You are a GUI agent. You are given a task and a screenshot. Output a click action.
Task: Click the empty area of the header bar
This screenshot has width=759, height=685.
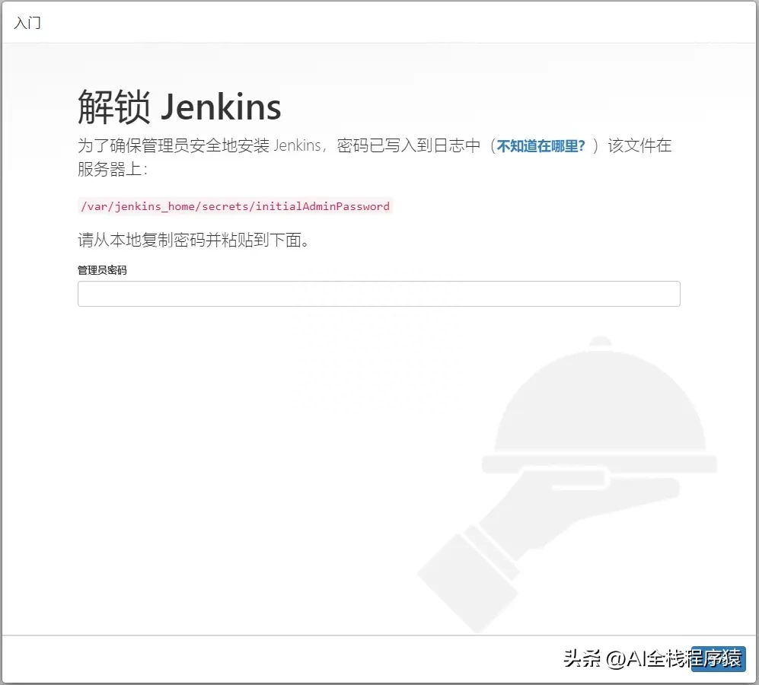pos(381,23)
